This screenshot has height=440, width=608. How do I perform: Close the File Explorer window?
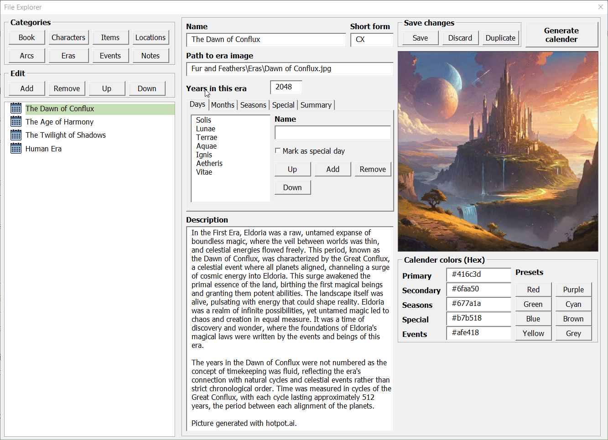pyautogui.click(x=600, y=7)
